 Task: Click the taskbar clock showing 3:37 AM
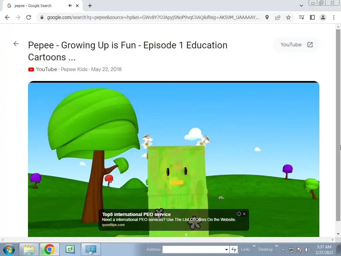tap(324, 250)
